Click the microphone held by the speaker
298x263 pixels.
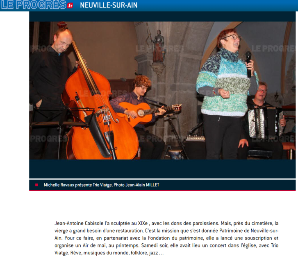248,64
